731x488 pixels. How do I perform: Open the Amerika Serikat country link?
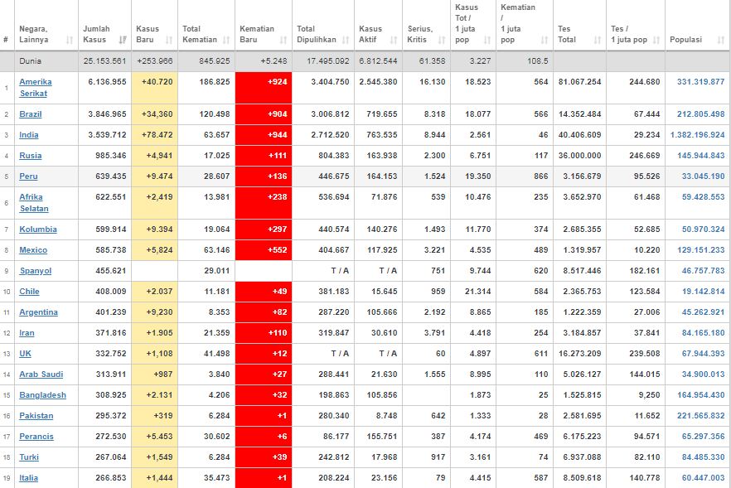pos(36,88)
